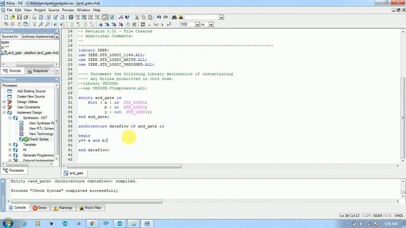Click the New file toolbar icon

(6, 17)
